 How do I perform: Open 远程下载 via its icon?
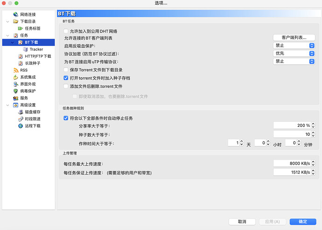click(x=21, y=126)
